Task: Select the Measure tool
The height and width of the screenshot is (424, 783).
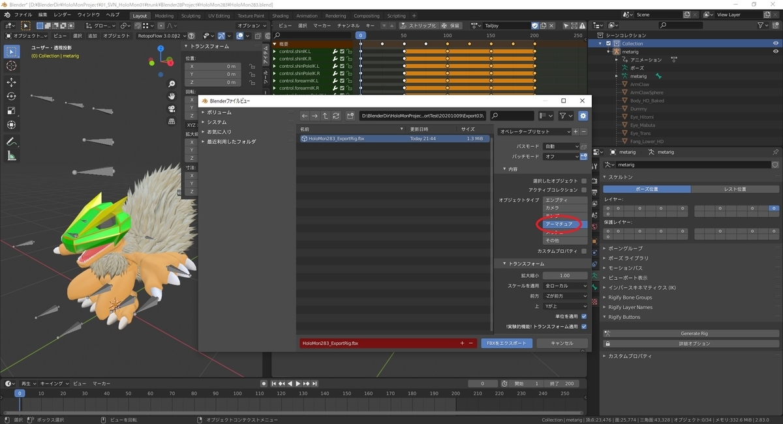Action: coord(11,156)
